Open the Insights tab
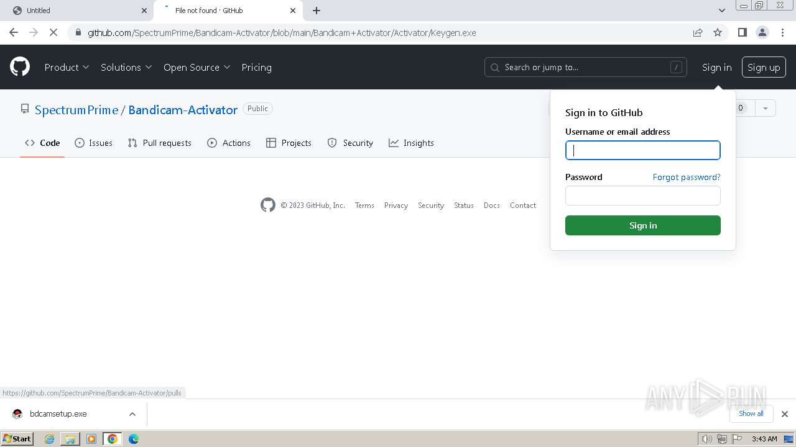 click(x=411, y=143)
